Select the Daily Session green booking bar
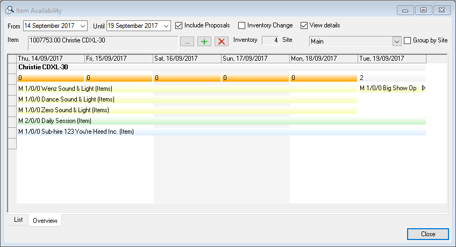Image resolution: width=456 pixels, height=247 pixels. [215, 121]
